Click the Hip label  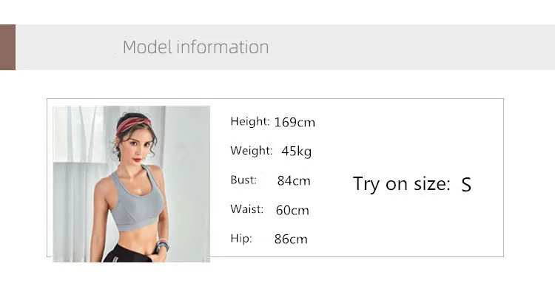241,239
